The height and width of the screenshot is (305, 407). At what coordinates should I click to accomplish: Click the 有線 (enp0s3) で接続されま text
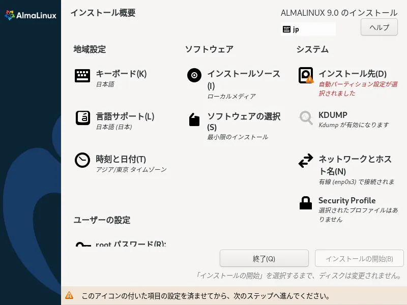tap(357, 182)
